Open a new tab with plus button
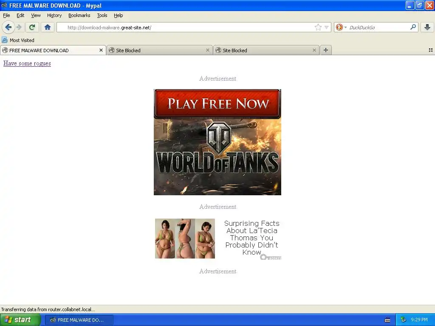The height and width of the screenshot is (326, 435). (326, 50)
